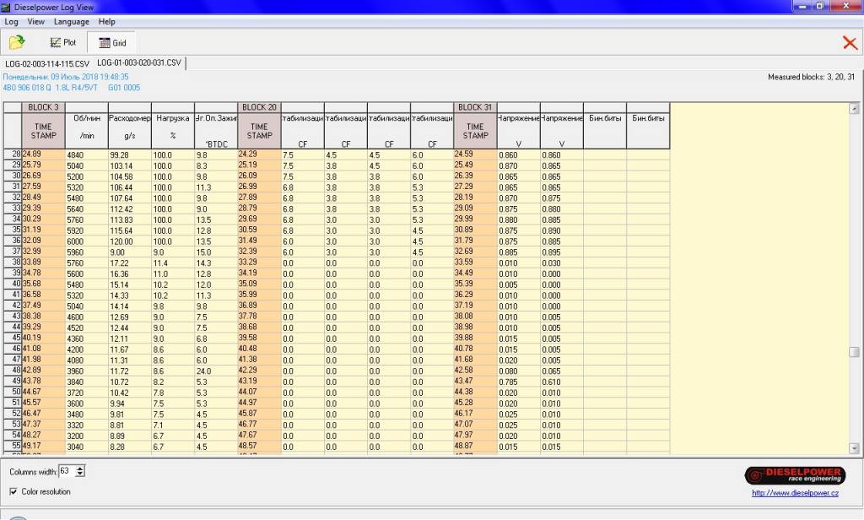Viewport: 864px width, 520px height.
Task: Click the BLOCK 20 column header
Action: (259, 107)
